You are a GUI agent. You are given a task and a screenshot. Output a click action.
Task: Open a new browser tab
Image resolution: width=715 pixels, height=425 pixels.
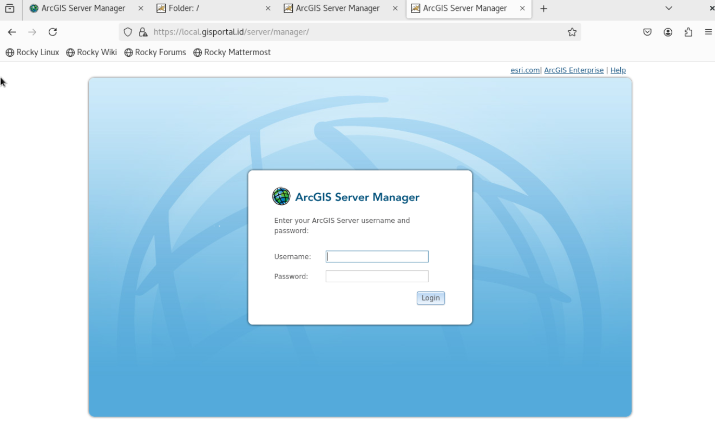click(544, 9)
